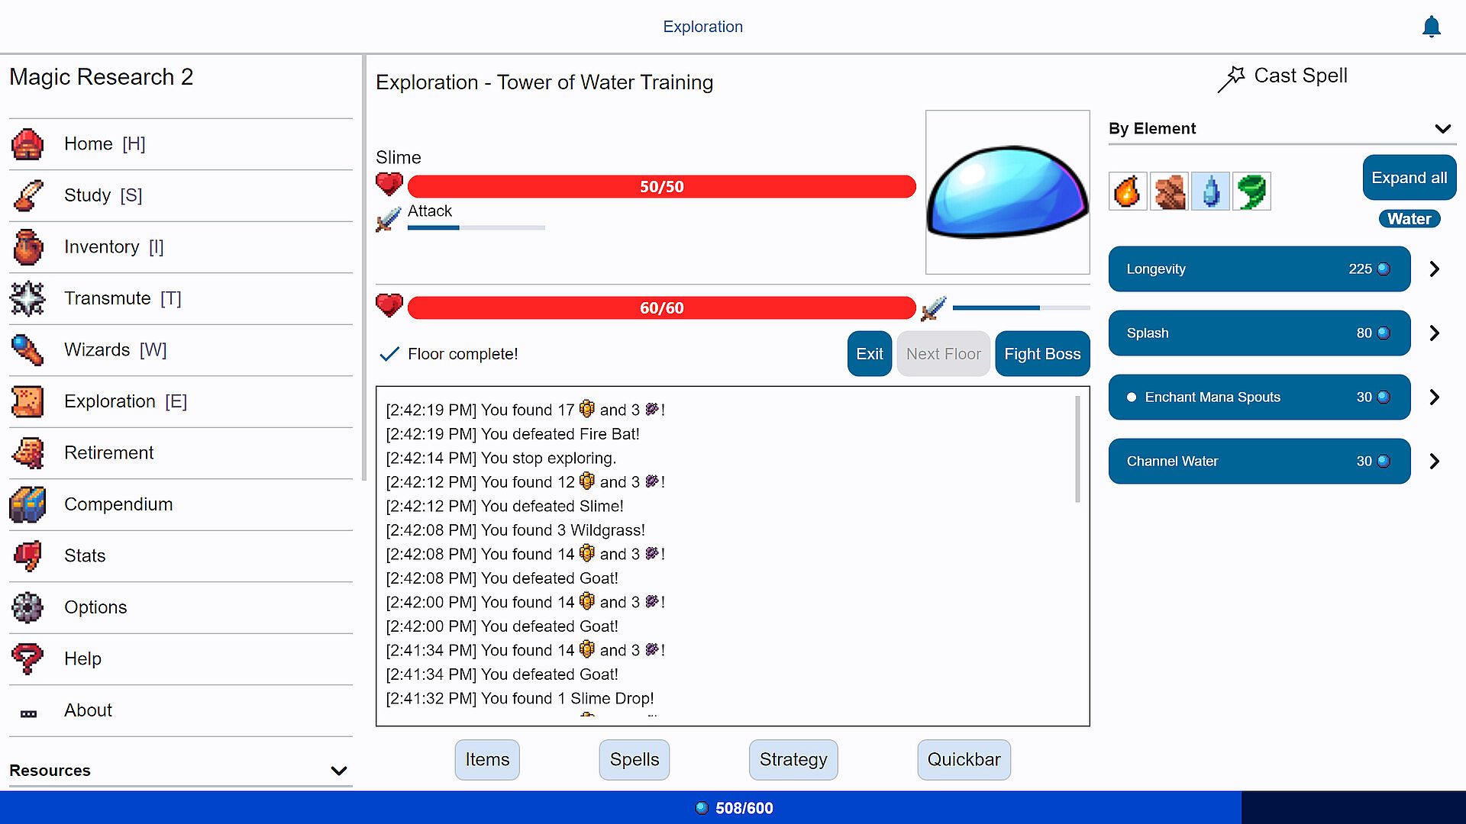1466x824 pixels.
Task: Click the combat log scrollbar
Action: click(x=1077, y=450)
